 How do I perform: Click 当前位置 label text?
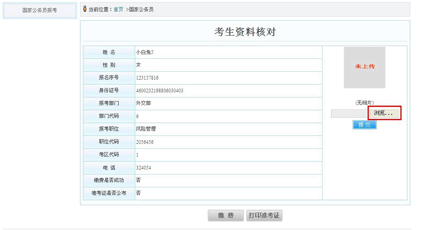point(99,9)
